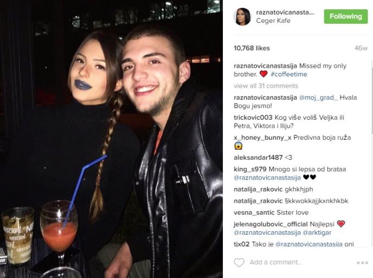
Task: Click the Add a comment field
Action: [276, 262]
